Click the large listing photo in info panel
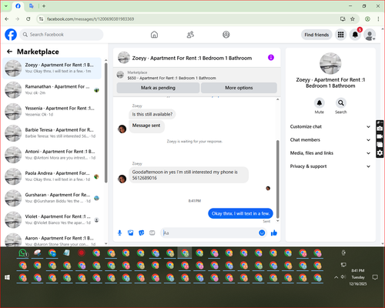The height and width of the screenshot is (308, 385). tap(330, 63)
